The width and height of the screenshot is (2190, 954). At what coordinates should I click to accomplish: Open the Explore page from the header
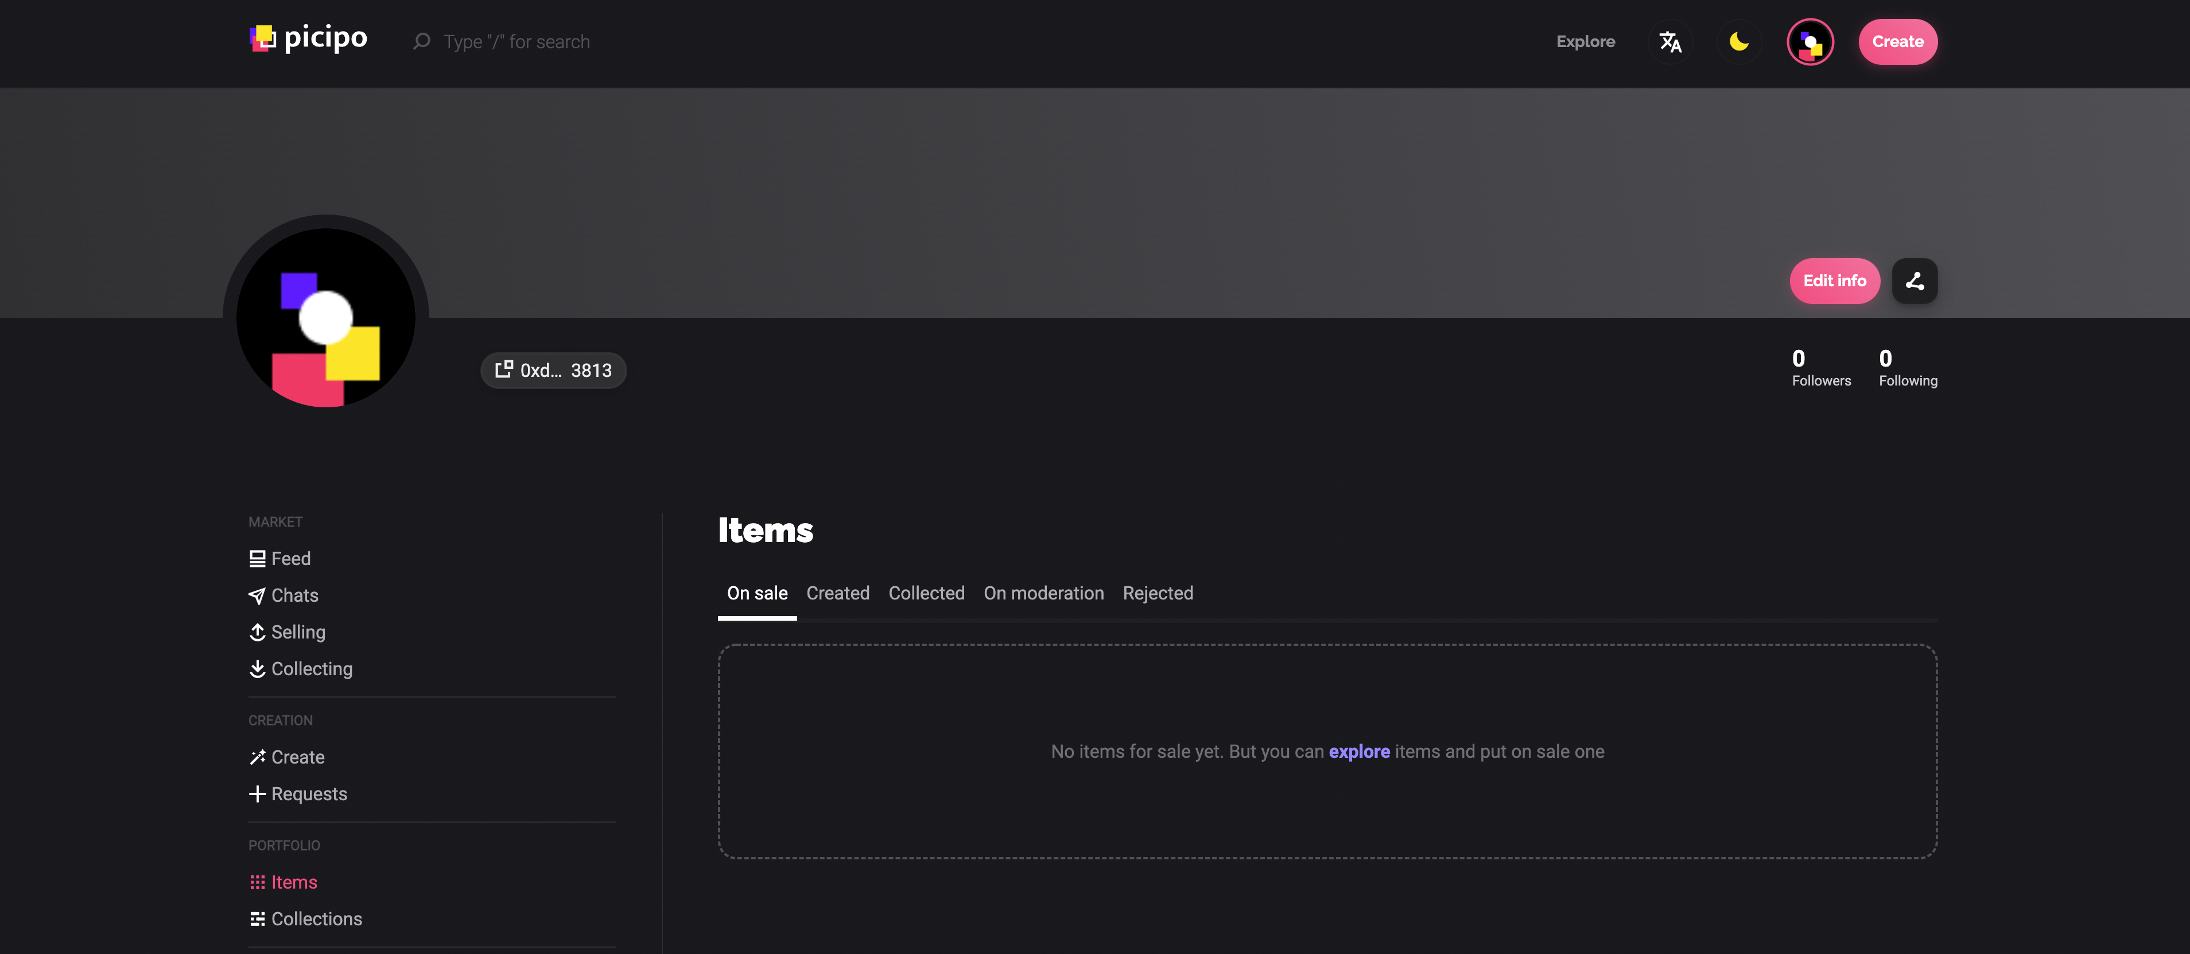[x=1586, y=42]
